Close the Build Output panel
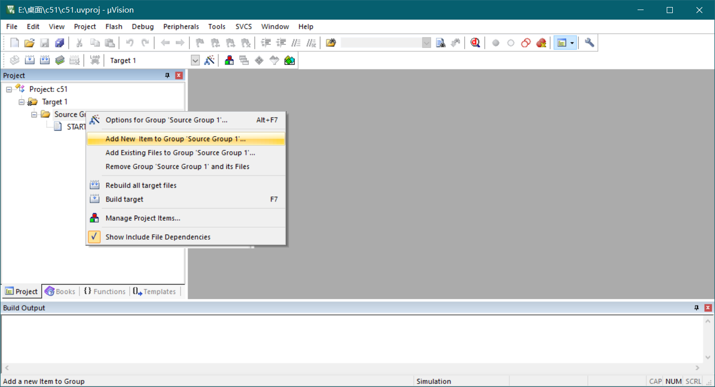715x387 pixels. tap(708, 308)
